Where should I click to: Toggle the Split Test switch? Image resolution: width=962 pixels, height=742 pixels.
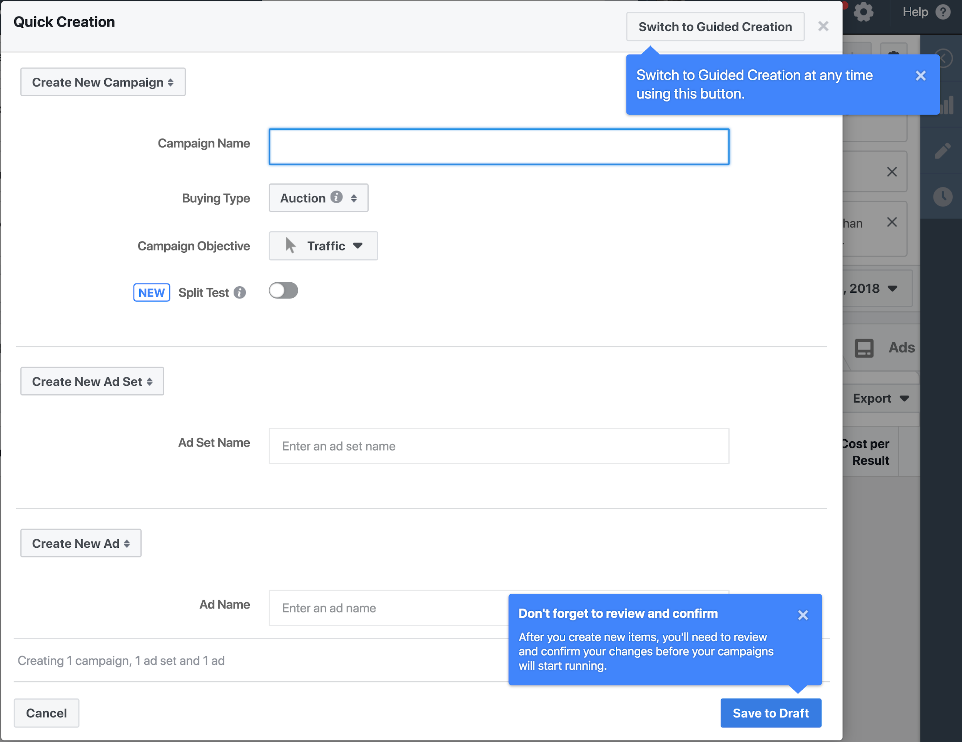[284, 292]
